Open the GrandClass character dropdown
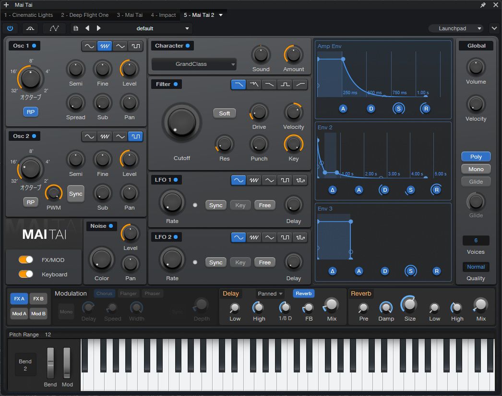Image resolution: width=502 pixels, height=396 pixels. pyautogui.click(x=194, y=64)
